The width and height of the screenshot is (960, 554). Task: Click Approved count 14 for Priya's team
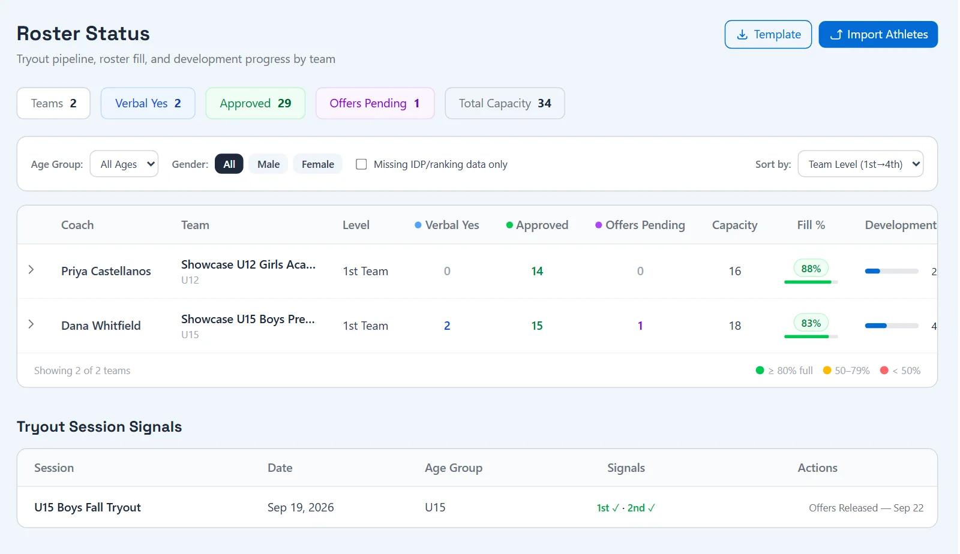pyautogui.click(x=537, y=271)
